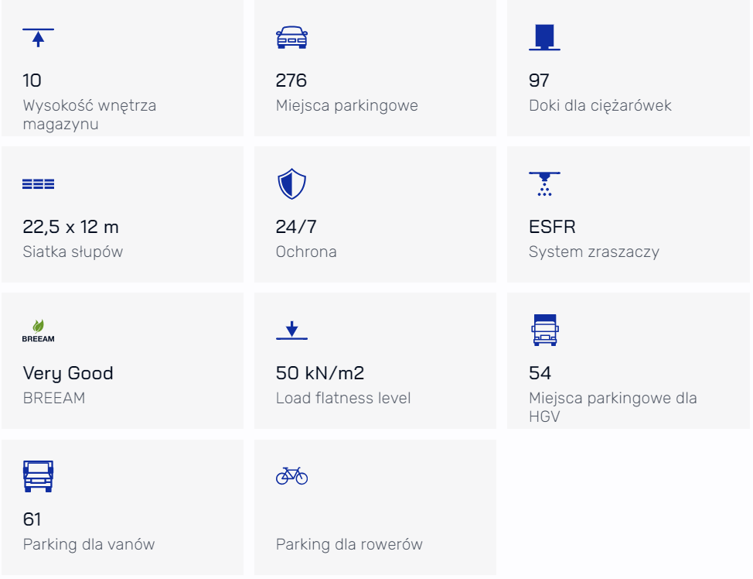753x579 pixels.
Task: Click the column grid icon
Action: click(39, 183)
